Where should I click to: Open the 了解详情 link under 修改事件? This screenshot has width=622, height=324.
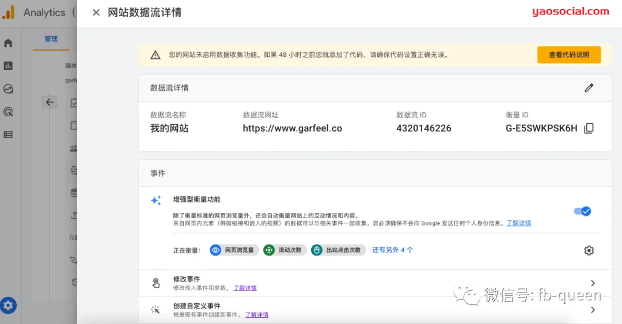(245, 288)
